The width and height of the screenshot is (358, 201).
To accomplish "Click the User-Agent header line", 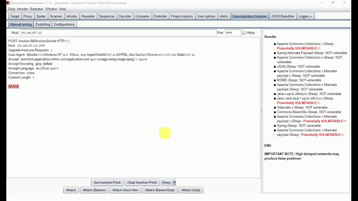I will point(101,55).
